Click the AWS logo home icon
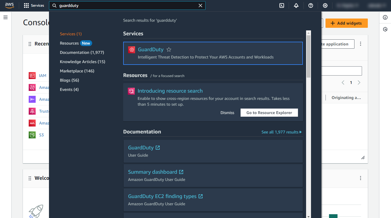 point(9,6)
